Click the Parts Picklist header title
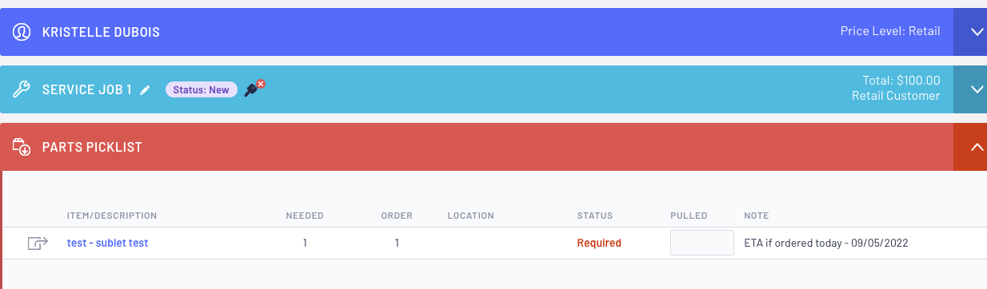 (x=92, y=147)
